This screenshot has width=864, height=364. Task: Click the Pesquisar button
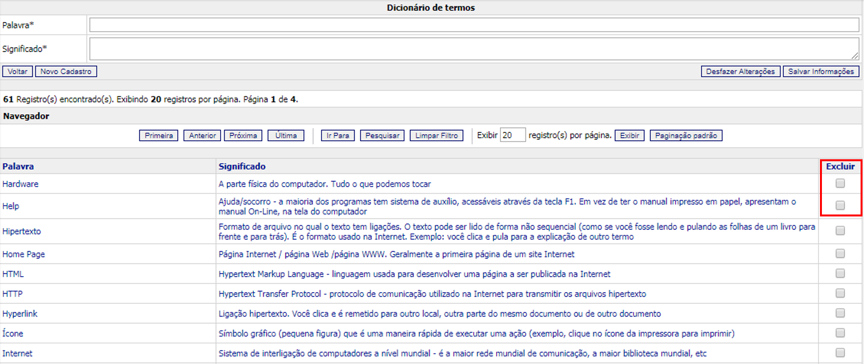pyautogui.click(x=382, y=135)
